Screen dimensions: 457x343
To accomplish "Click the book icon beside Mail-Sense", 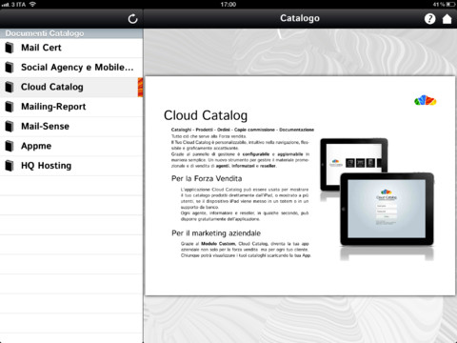I will click(x=10, y=127).
